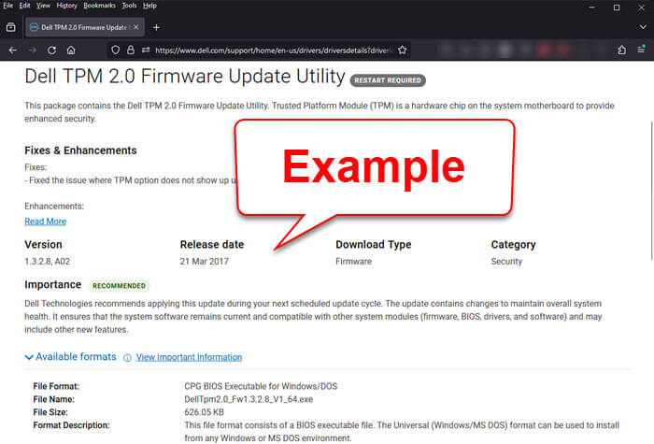Open the Help menu
Screen dimensions: 654x444
coord(149,6)
